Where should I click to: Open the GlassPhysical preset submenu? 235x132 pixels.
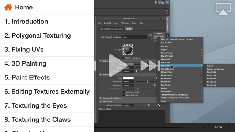181,56
